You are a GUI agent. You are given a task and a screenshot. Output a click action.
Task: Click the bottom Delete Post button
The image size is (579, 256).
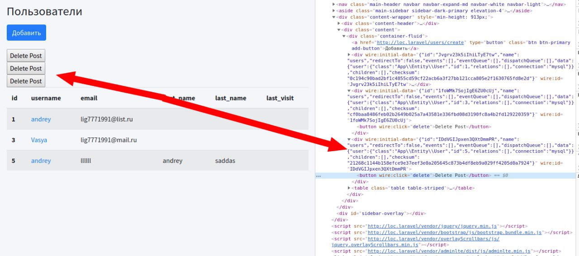(x=26, y=81)
